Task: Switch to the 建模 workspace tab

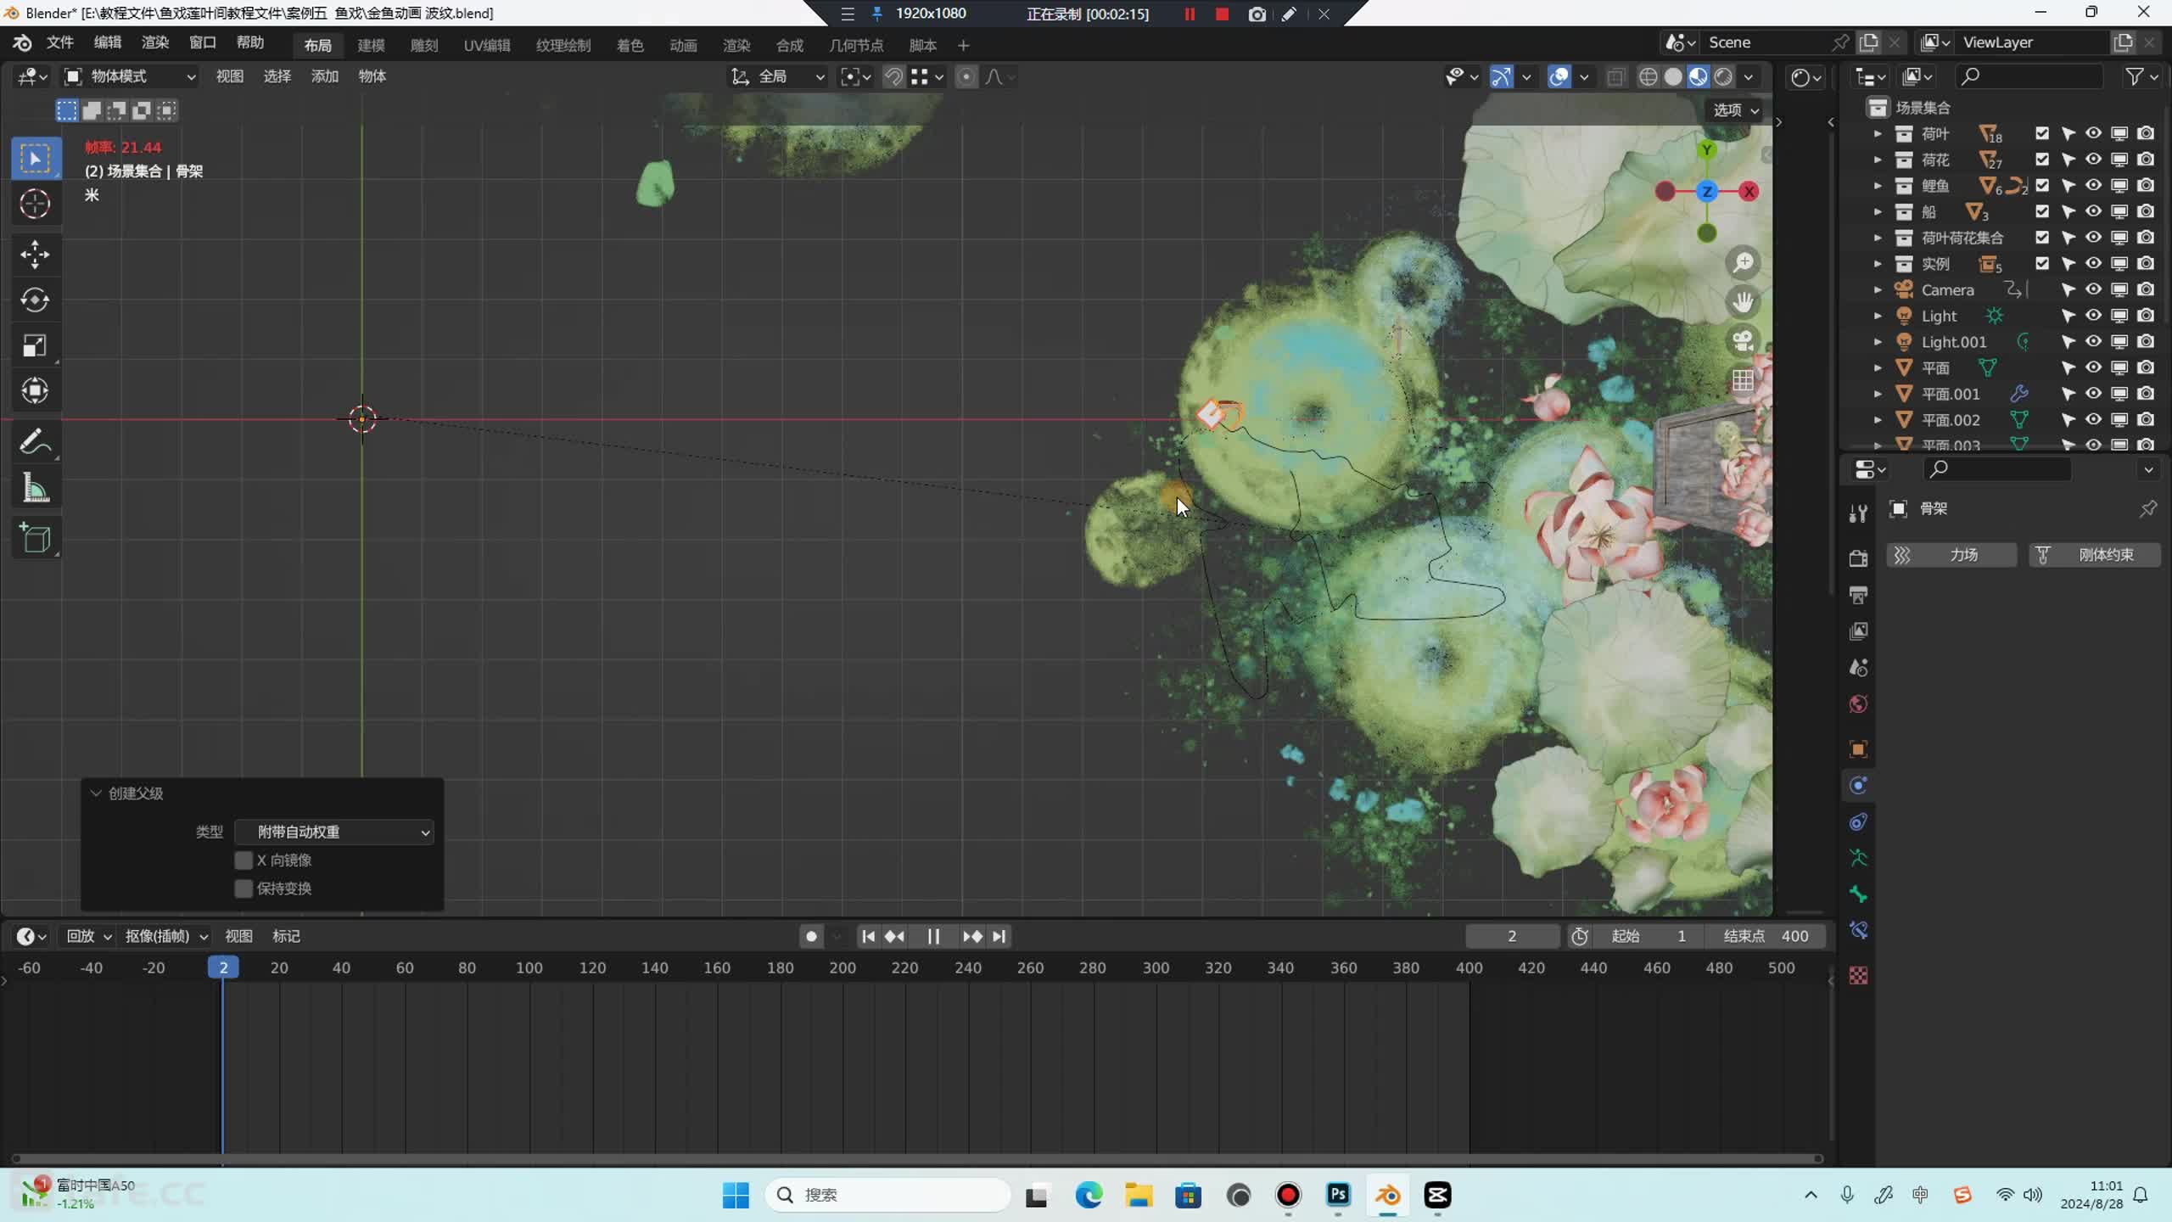Action: [371, 45]
